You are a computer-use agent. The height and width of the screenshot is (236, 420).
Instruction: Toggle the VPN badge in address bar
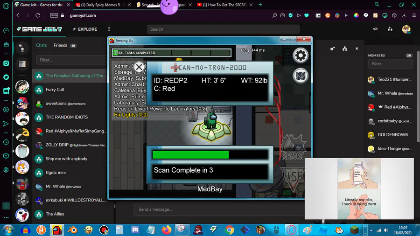point(54,15)
